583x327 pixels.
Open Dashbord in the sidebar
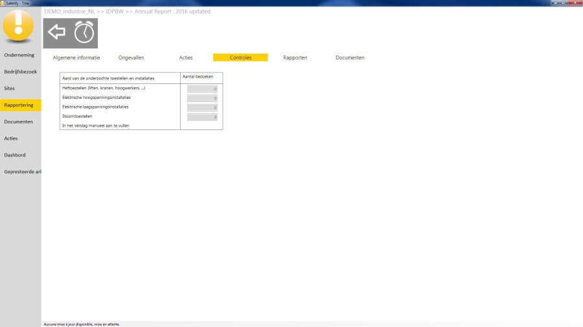click(x=15, y=155)
